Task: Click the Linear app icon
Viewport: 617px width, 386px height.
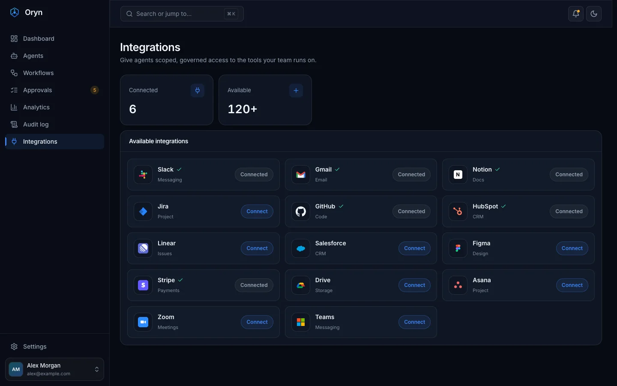Action: [x=143, y=248]
